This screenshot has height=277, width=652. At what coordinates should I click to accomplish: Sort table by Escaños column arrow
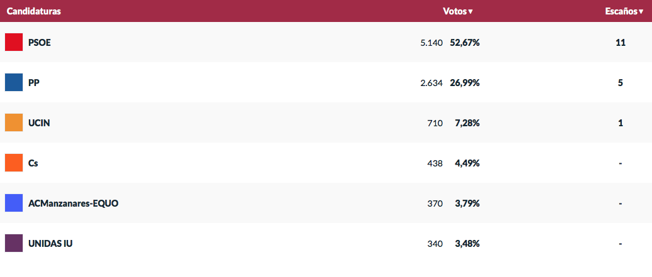coord(641,11)
